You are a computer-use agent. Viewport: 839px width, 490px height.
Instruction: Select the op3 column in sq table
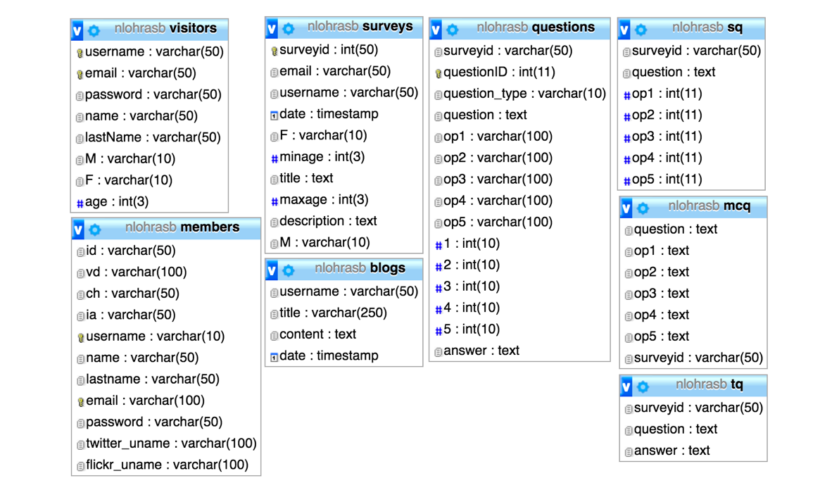pos(666,137)
